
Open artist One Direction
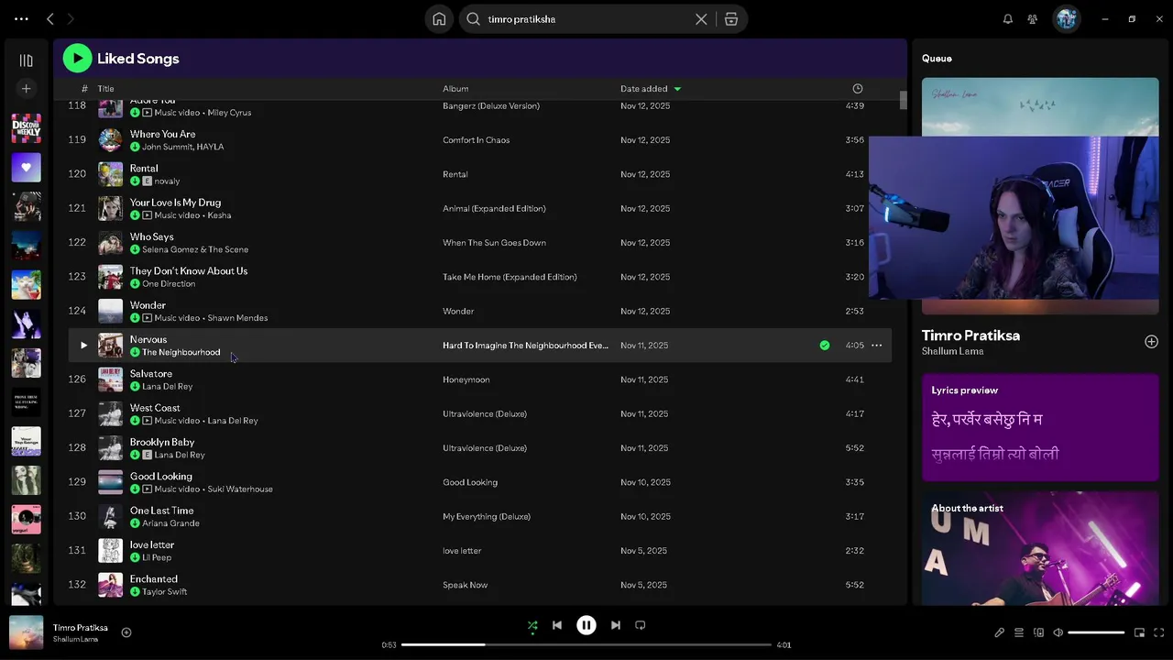click(169, 284)
